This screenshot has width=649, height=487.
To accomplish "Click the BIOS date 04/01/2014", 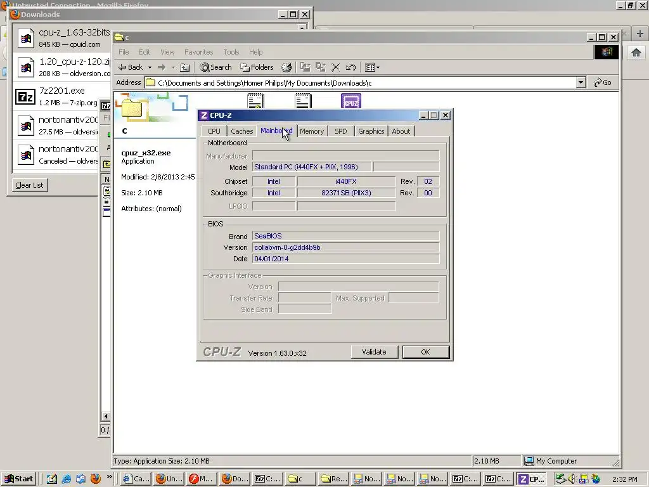I will pos(345,259).
